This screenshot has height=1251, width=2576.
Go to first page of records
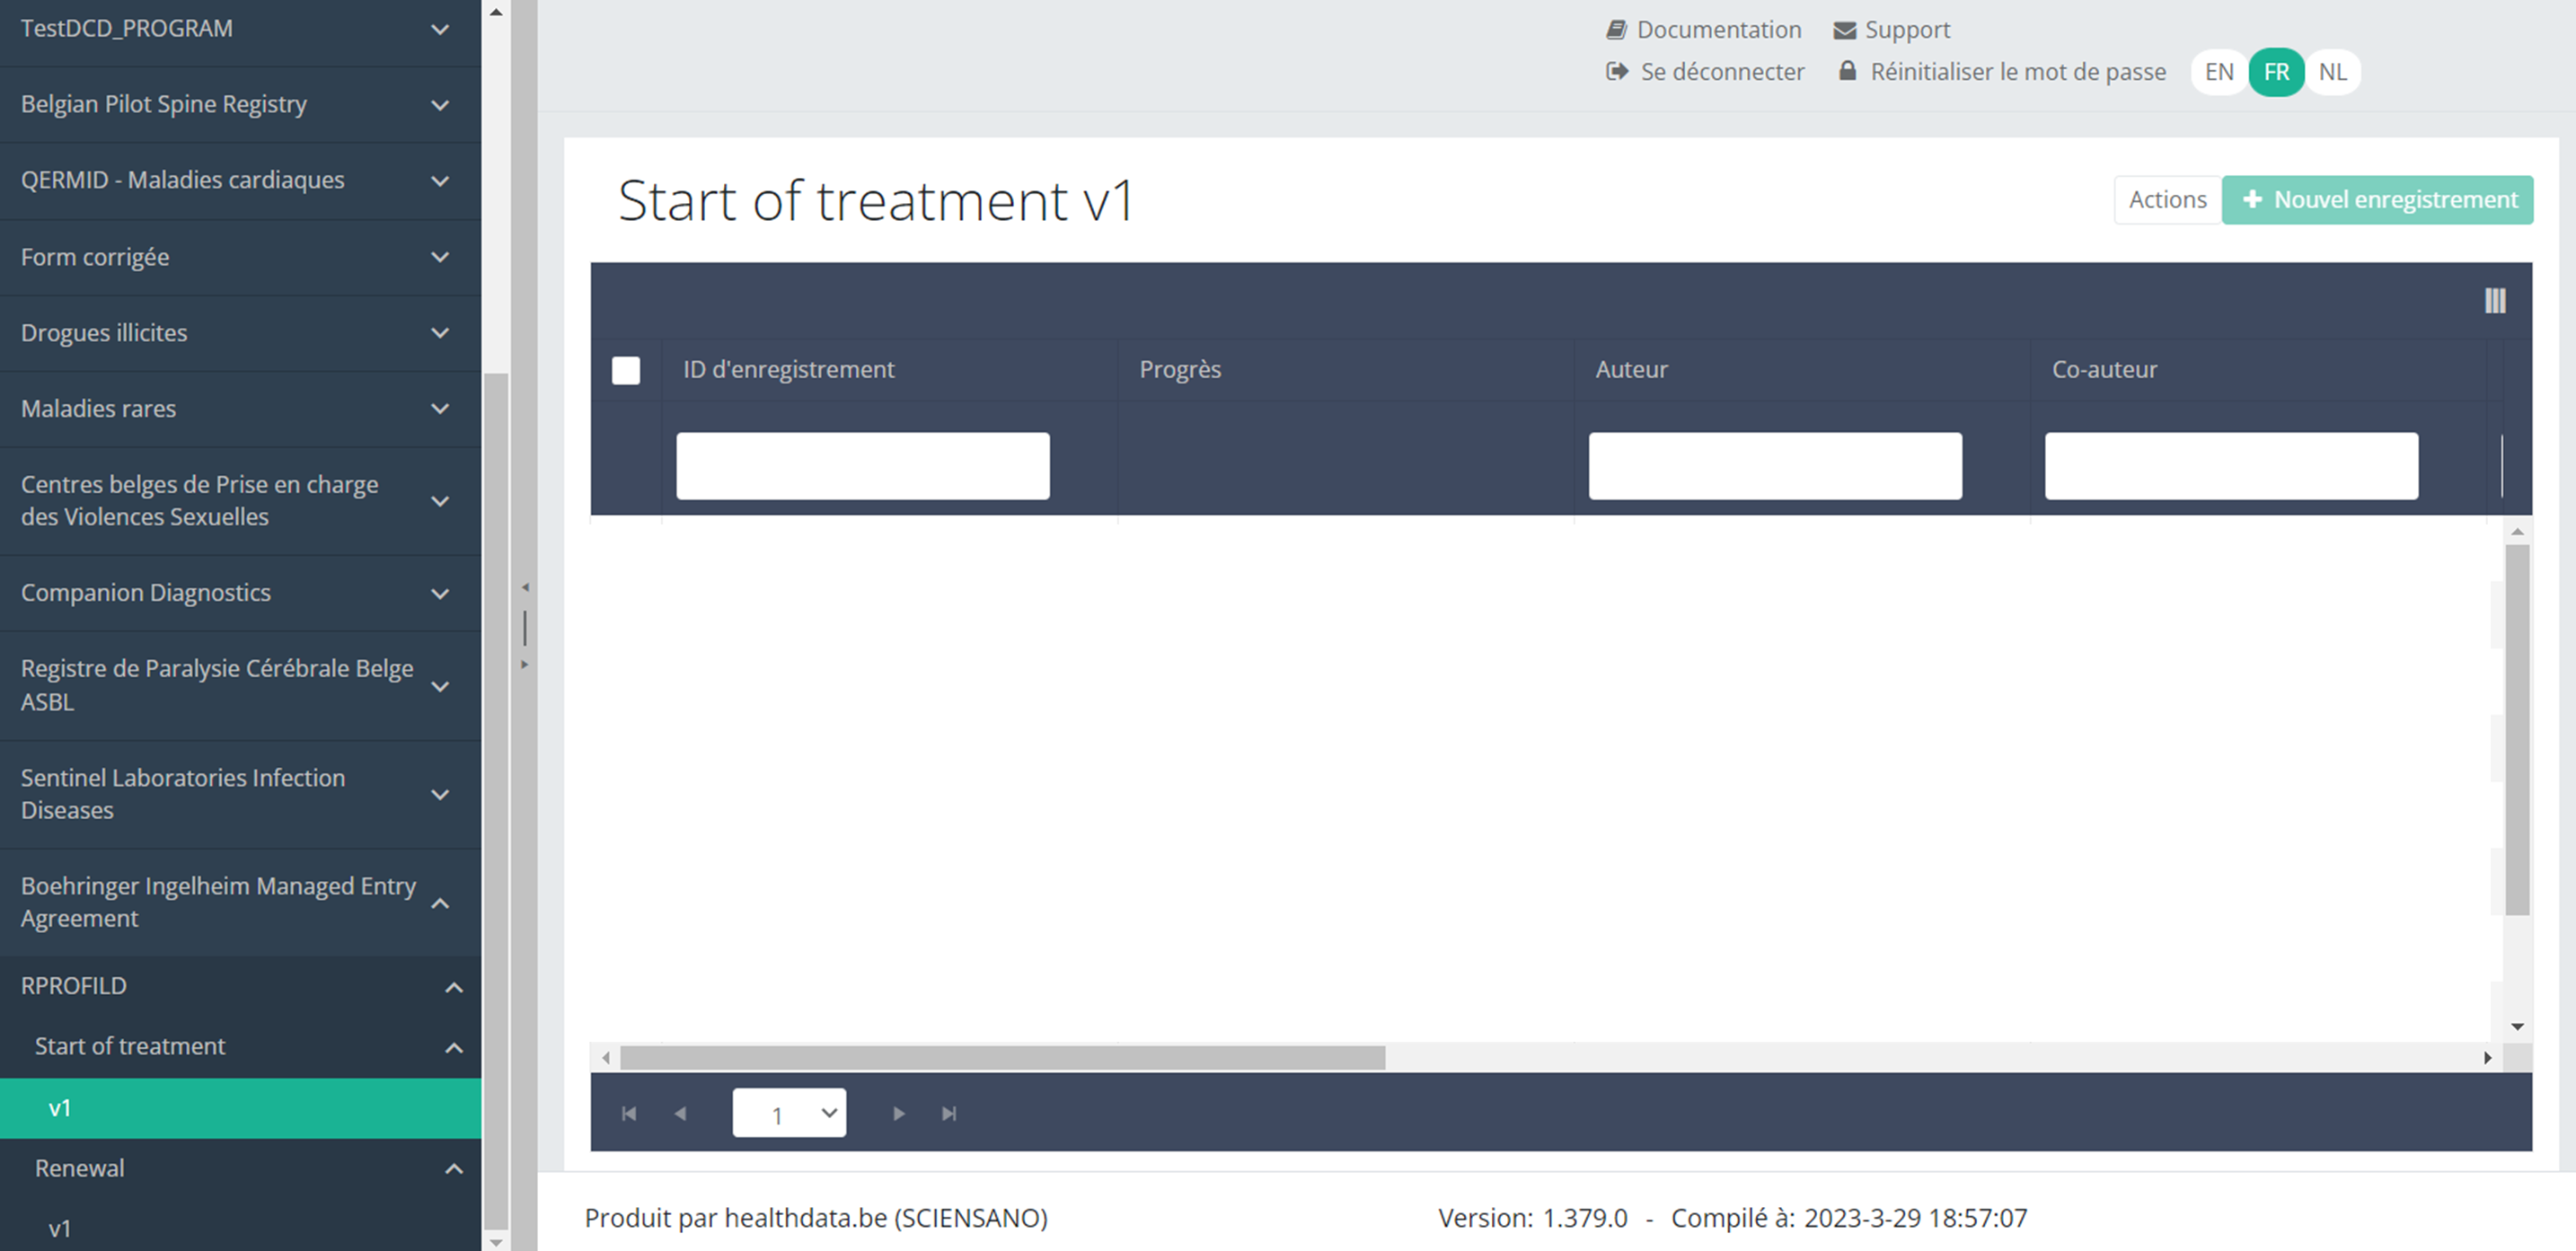(629, 1113)
